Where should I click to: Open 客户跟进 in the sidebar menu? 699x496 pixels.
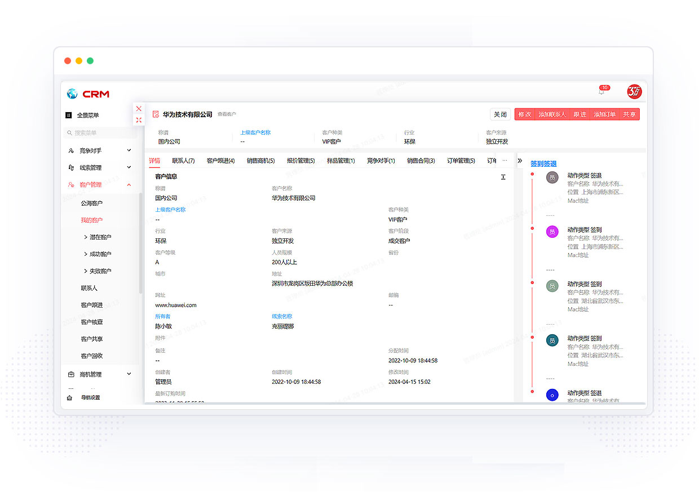coord(92,305)
